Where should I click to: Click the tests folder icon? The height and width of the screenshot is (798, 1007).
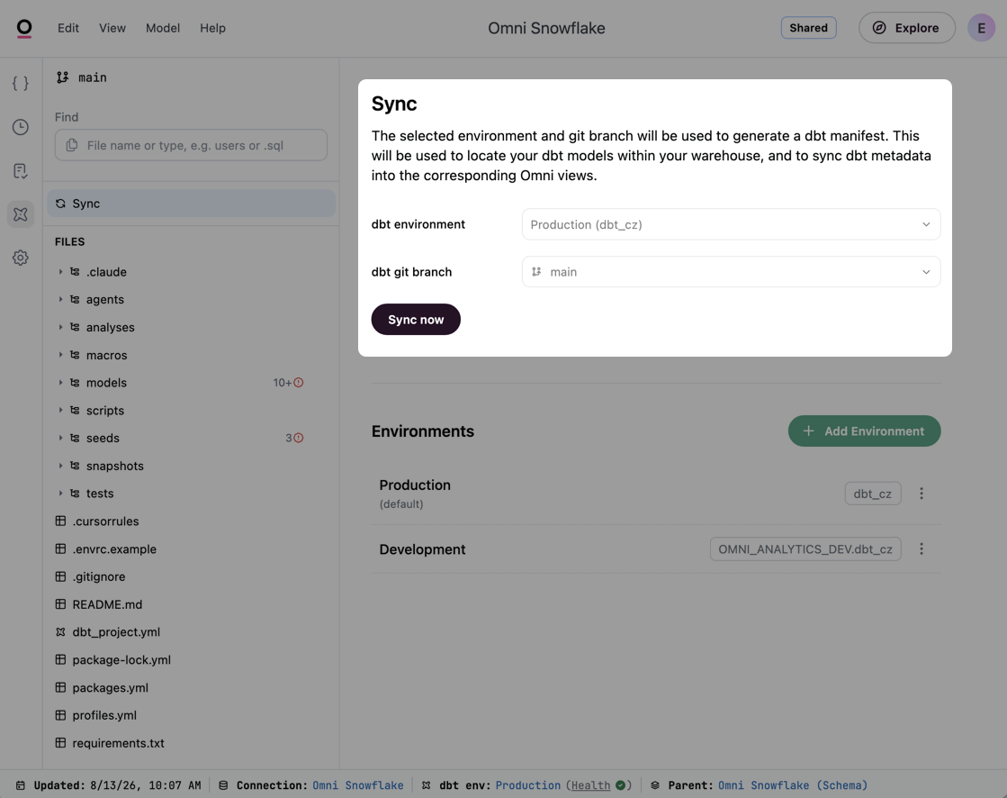[75, 493]
